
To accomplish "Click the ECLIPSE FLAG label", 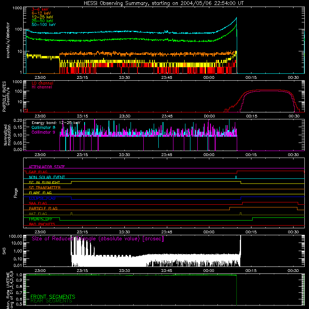I will click(42, 198).
